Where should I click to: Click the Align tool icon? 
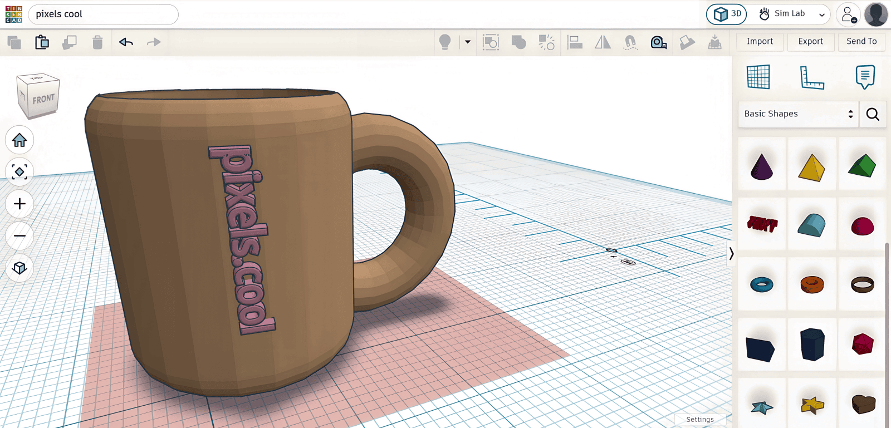pos(575,42)
